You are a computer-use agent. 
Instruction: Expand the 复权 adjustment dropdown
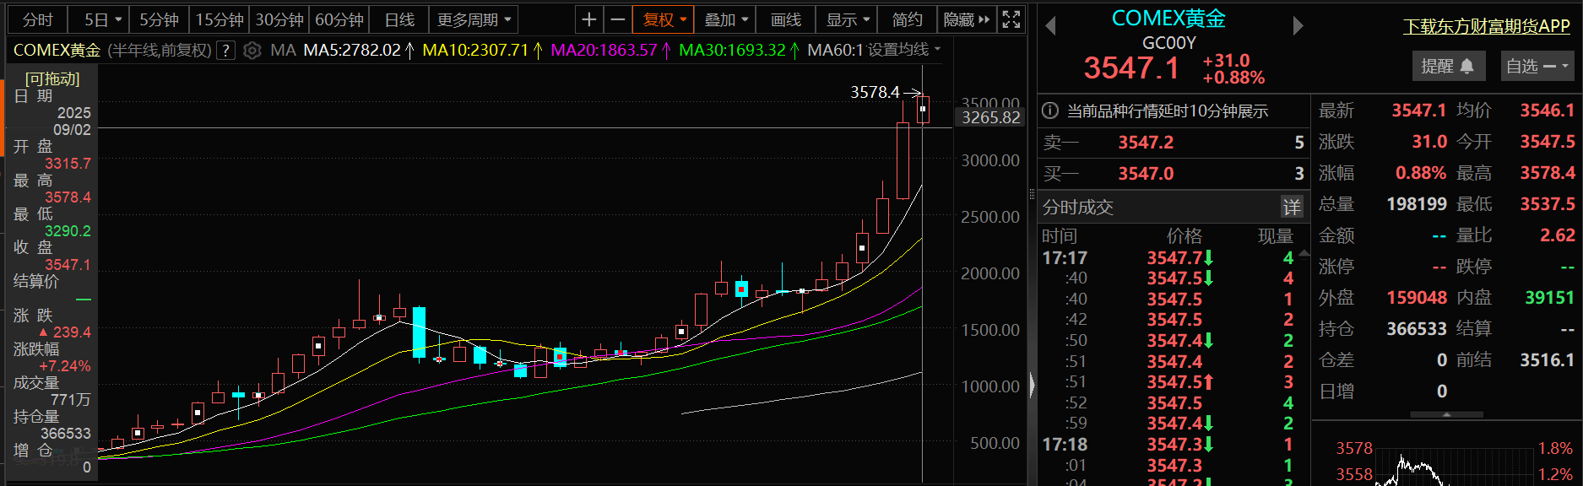tap(664, 19)
